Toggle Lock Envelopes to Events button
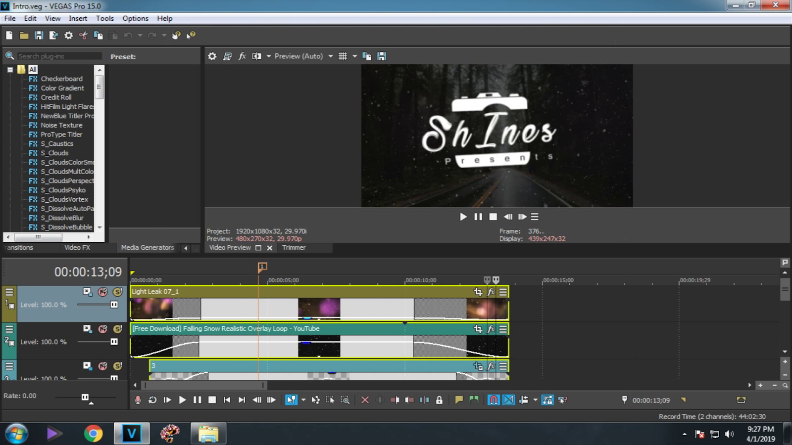Image resolution: width=792 pixels, height=445 pixels. pyautogui.click(x=547, y=400)
